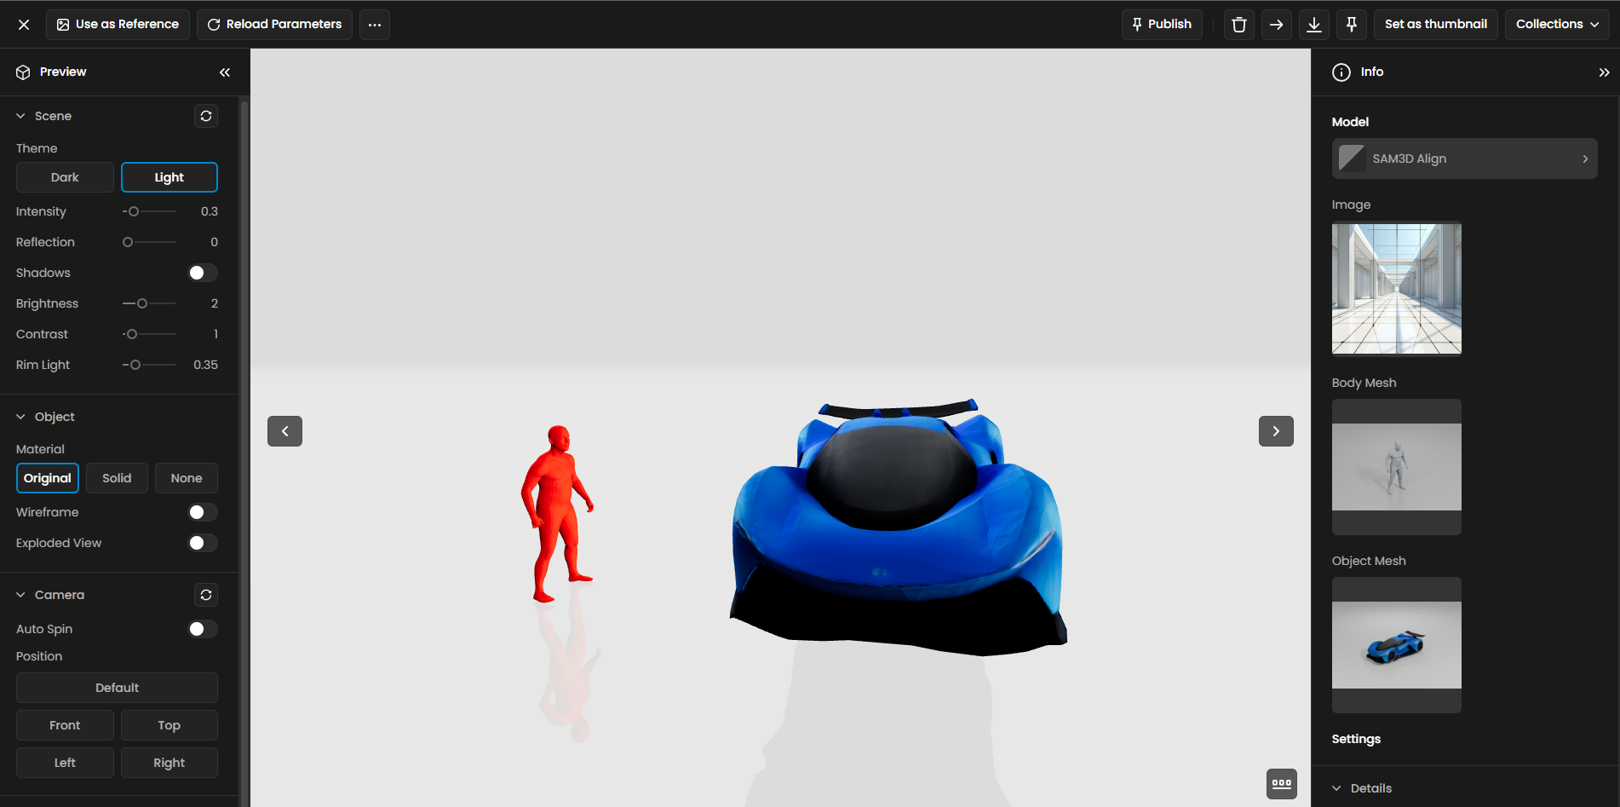Image resolution: width=1620 pixels, height=807 pixels.
Task: Click the right arrow send icon in toolbar
Action: click(1276, 25)
